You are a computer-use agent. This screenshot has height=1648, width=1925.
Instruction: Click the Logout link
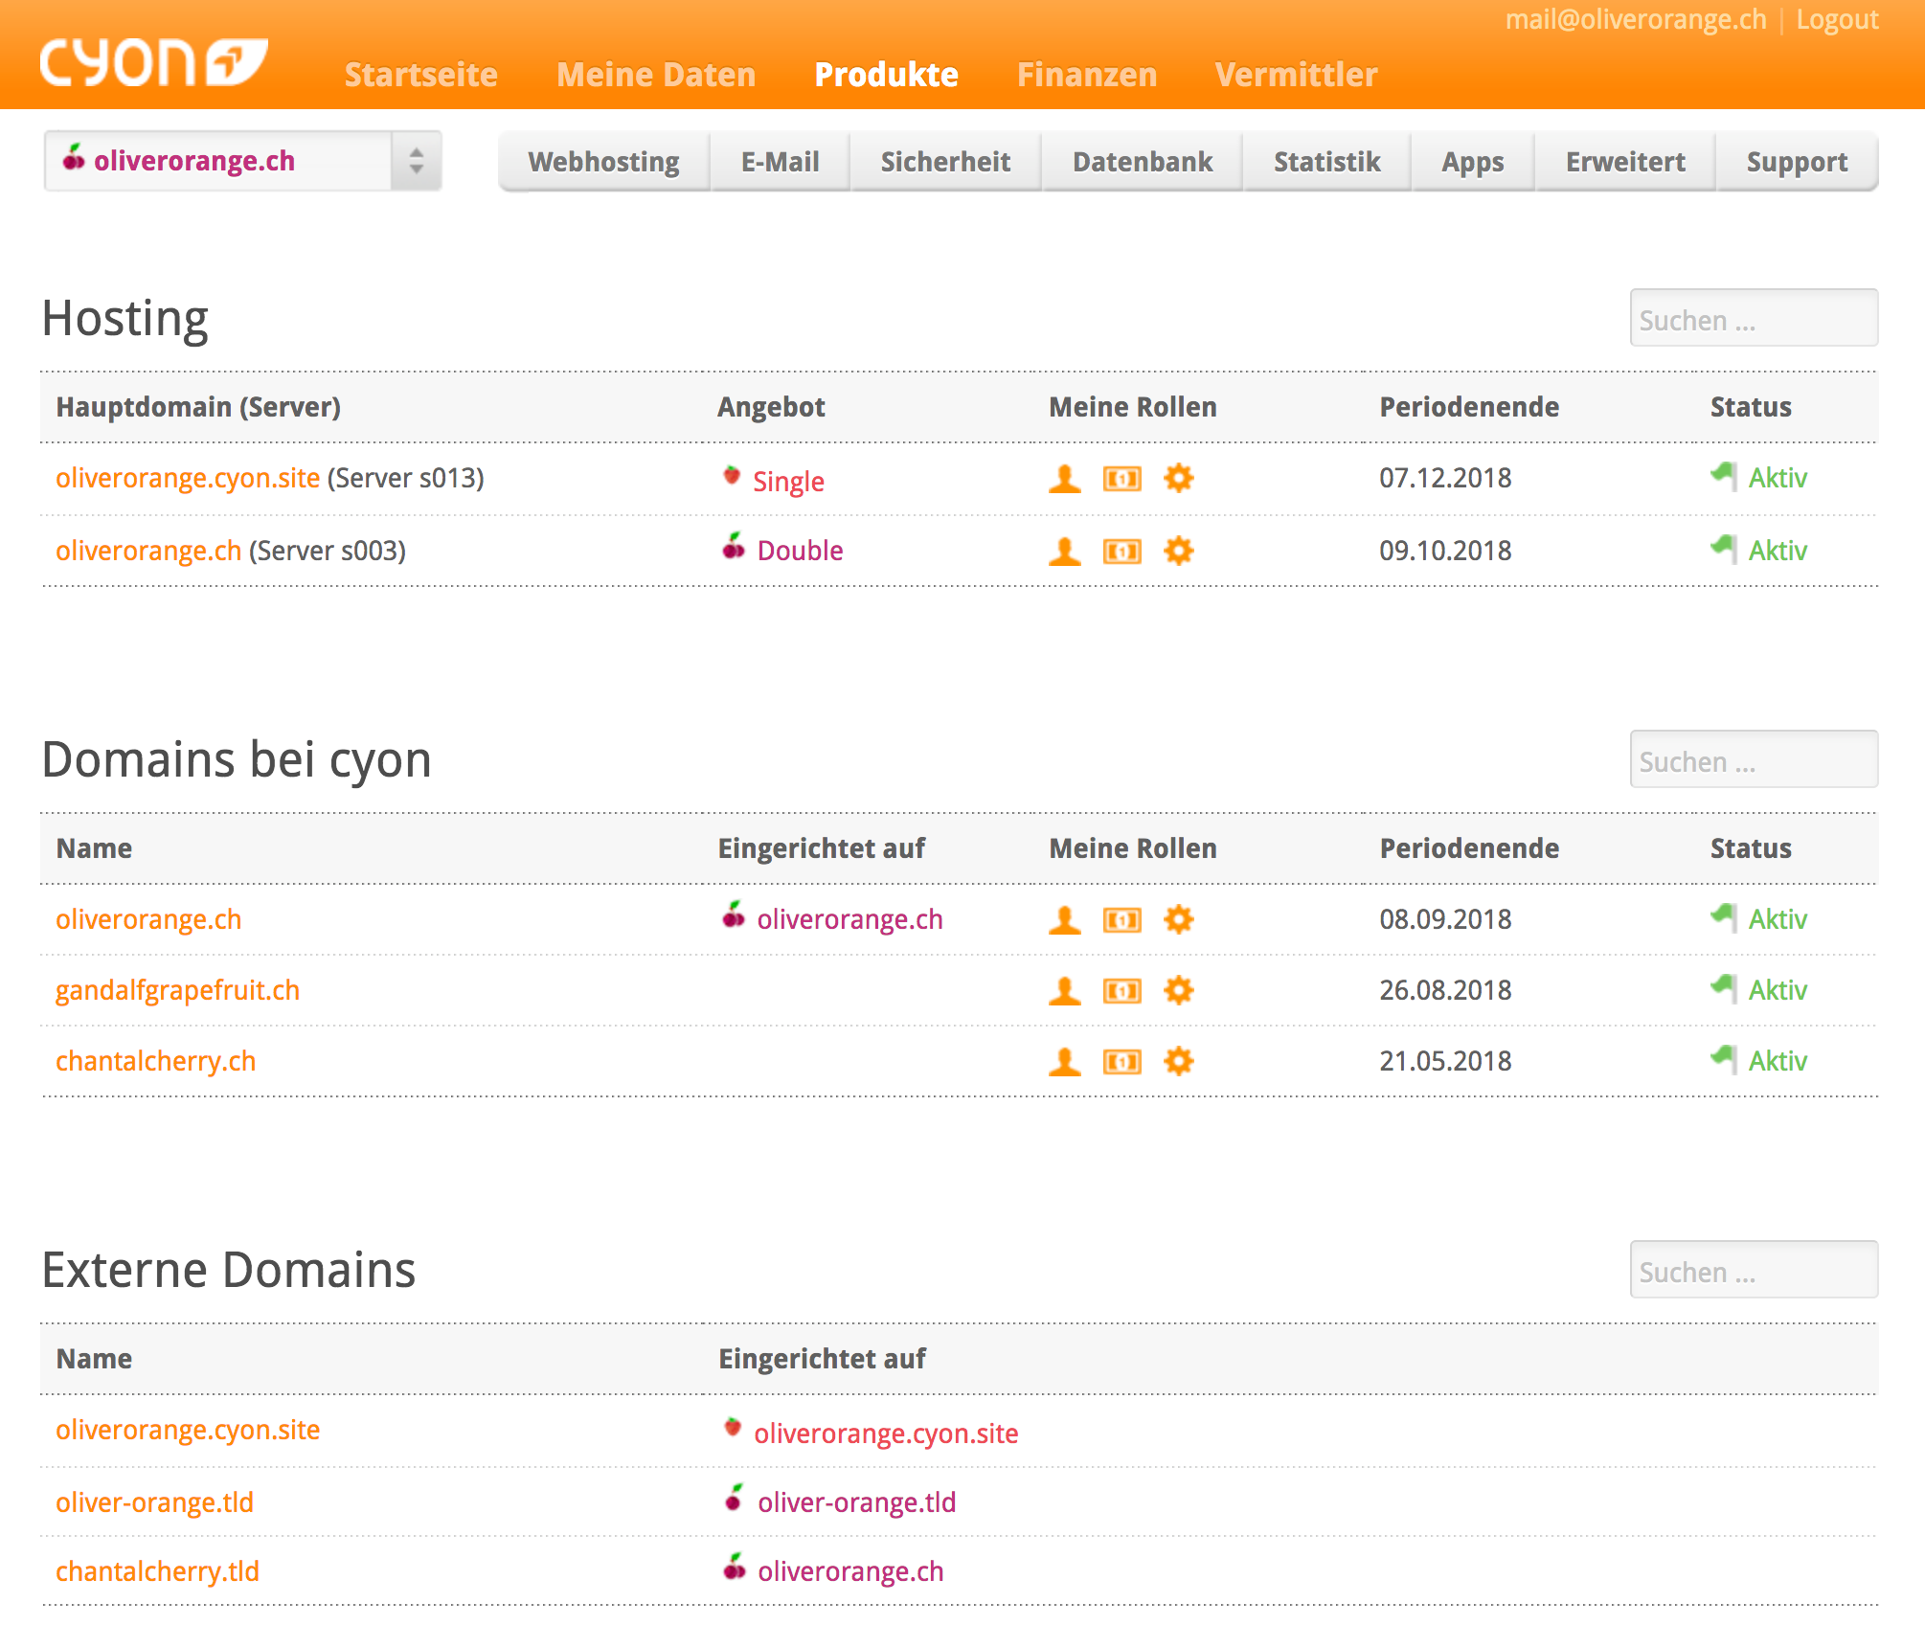tap(1836, 20)
